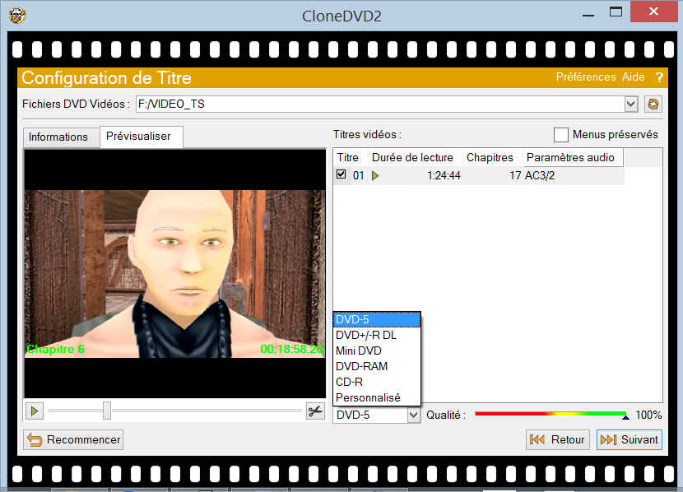Click the Retour button
This screenshot has width=683, height=492.
(558, 439)
